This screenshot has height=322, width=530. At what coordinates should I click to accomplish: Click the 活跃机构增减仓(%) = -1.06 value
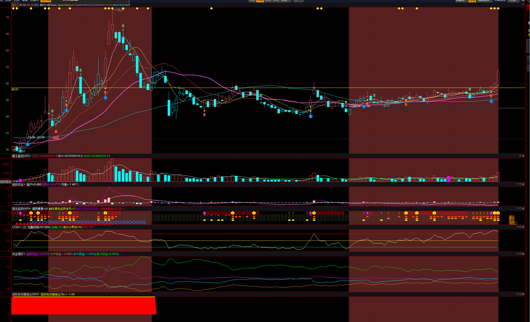pos(57,294)
